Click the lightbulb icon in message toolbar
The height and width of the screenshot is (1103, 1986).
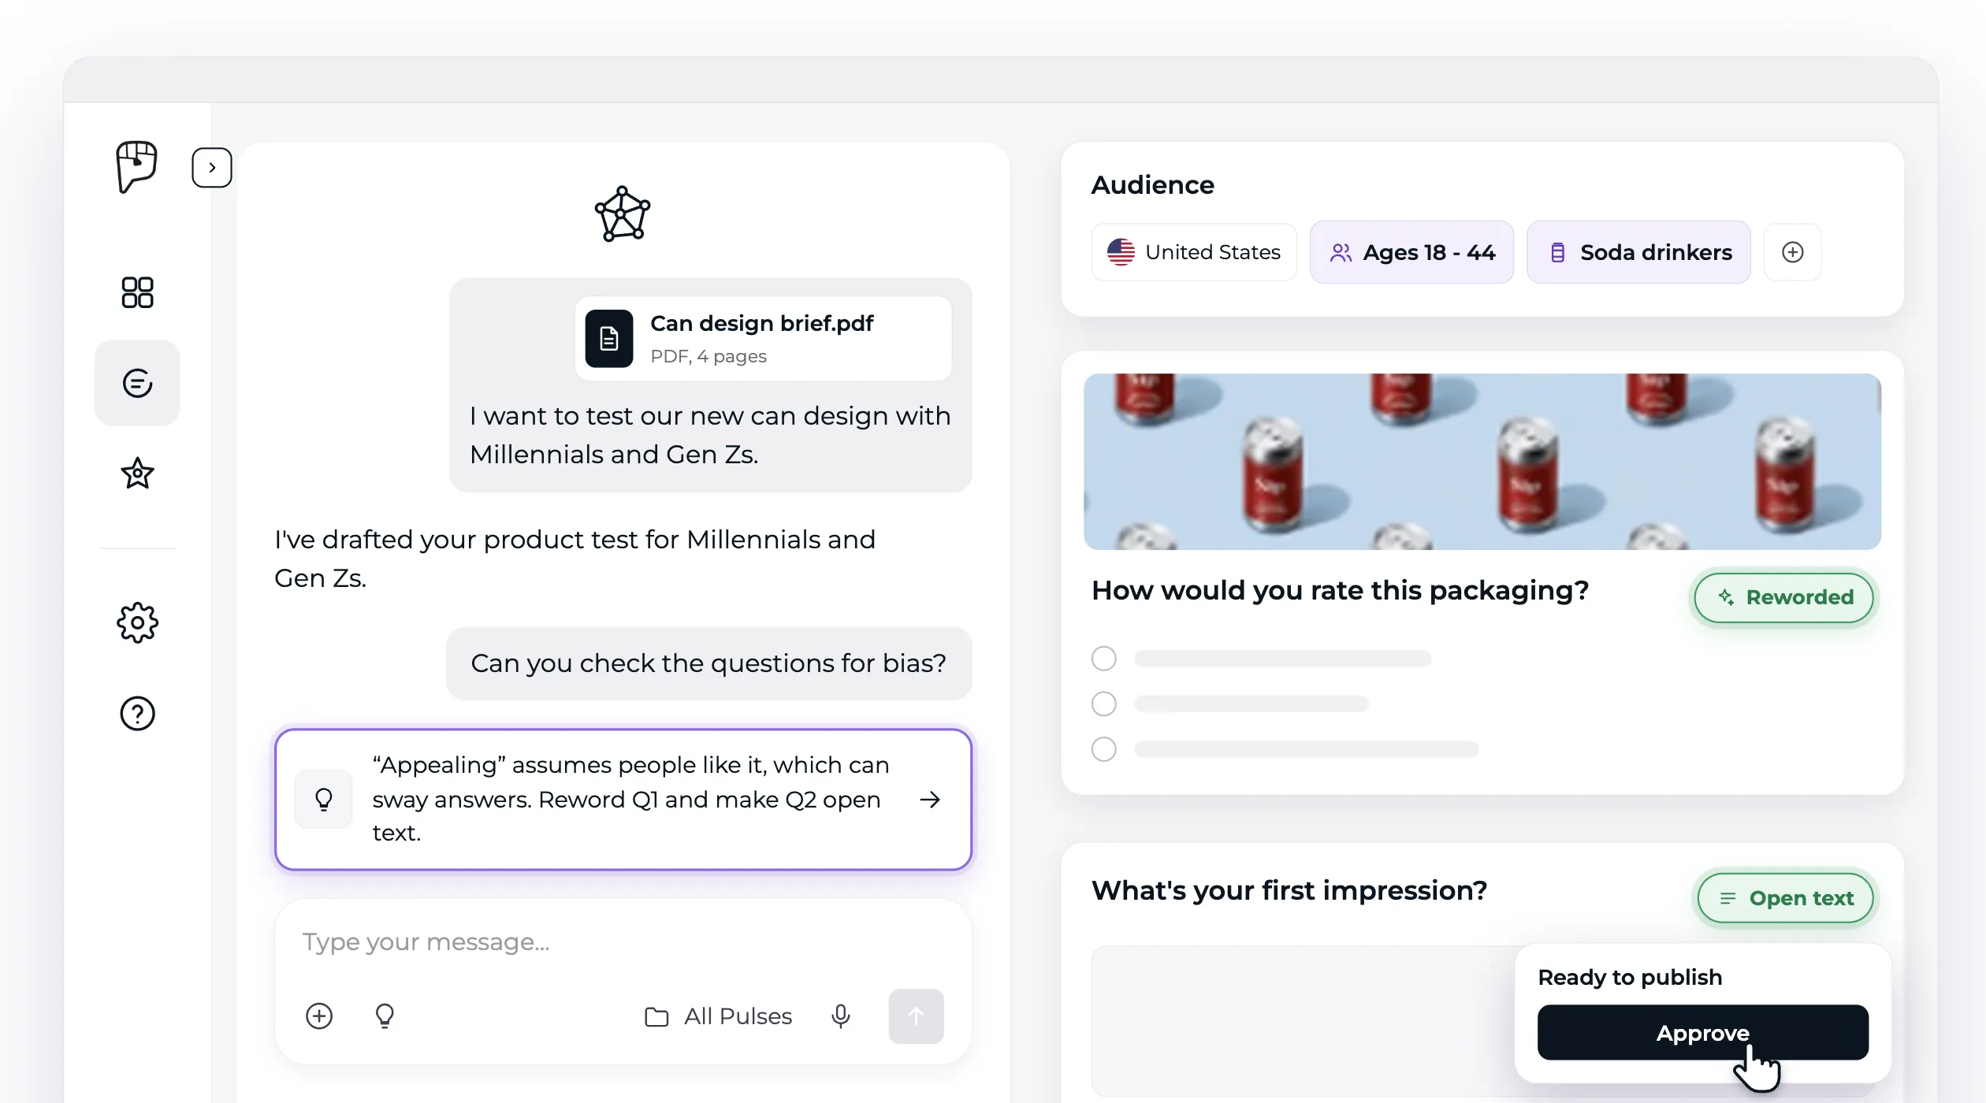[x=385, y=1016]
